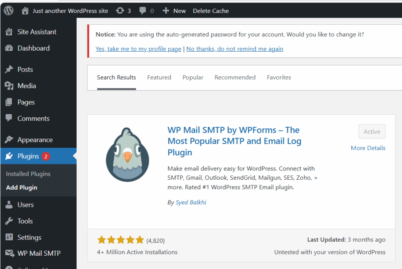Viewport: 402px width, 269px height.
Task: Click the Site Assistant house icon
Action: click(x=9, y=32)
